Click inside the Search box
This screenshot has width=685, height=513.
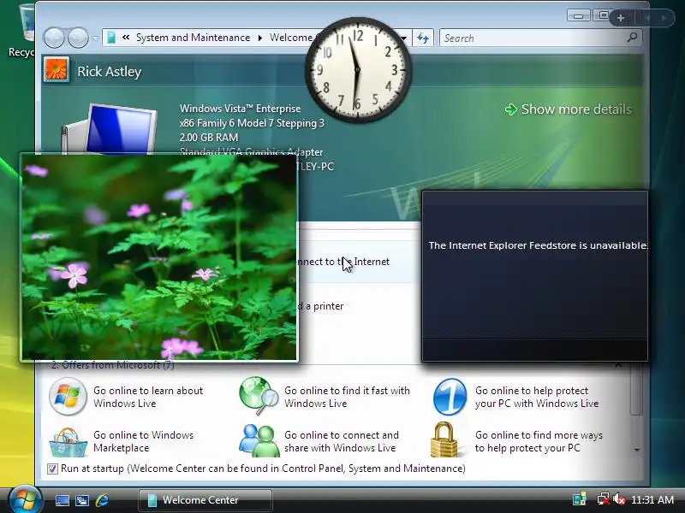[533, 38]
